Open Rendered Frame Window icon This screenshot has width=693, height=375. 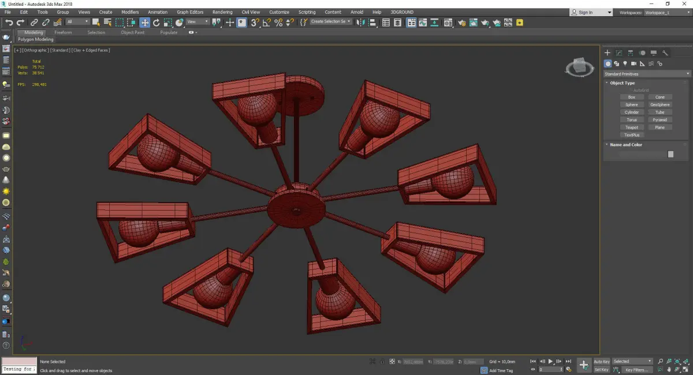(x=474, y=22)
